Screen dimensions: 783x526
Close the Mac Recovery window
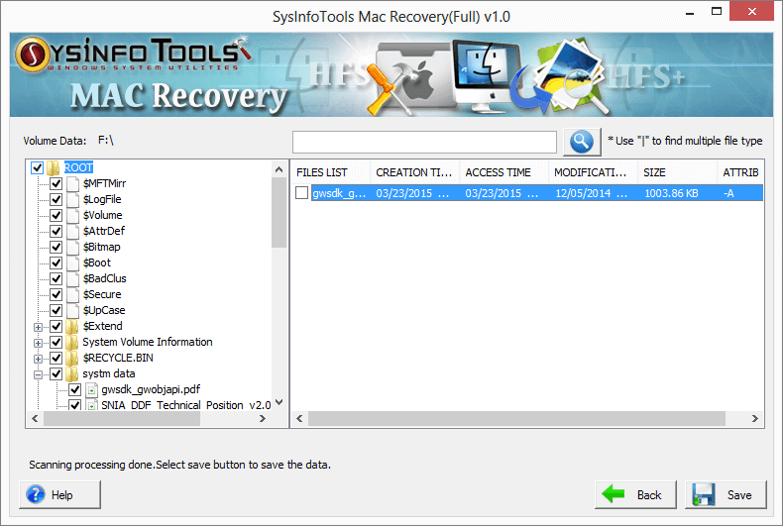[751, 12]
